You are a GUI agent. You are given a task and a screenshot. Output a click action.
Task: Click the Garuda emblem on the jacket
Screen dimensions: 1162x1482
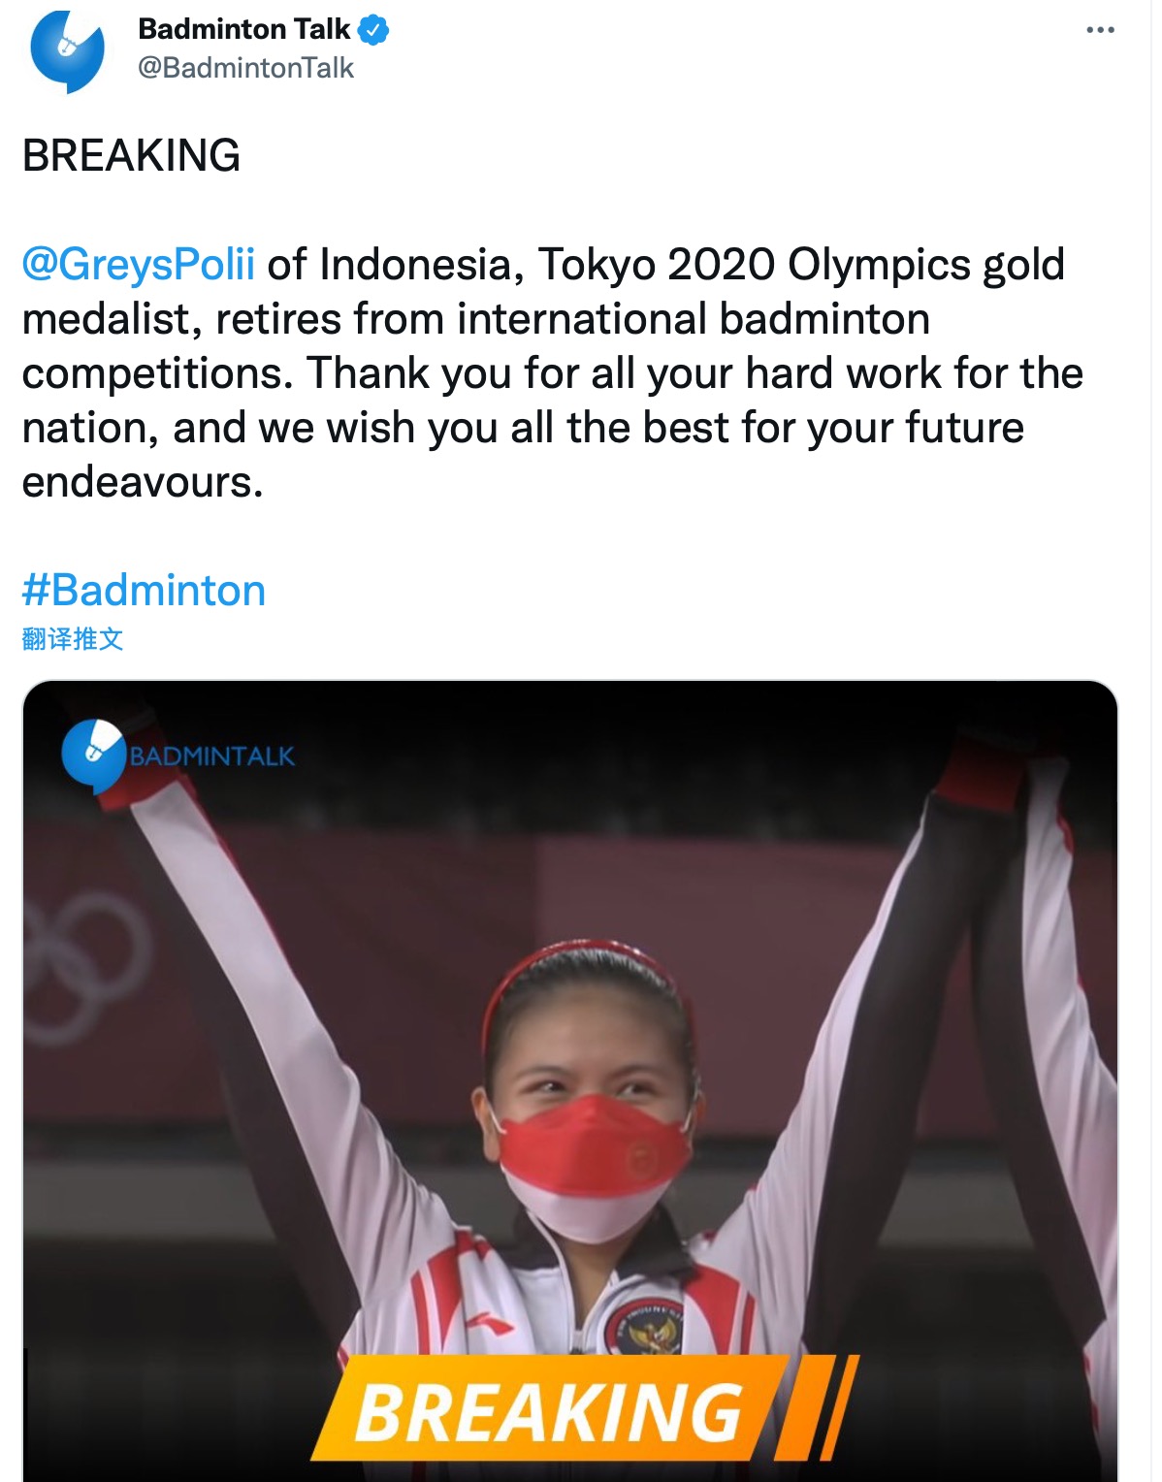click(648, 1327)
